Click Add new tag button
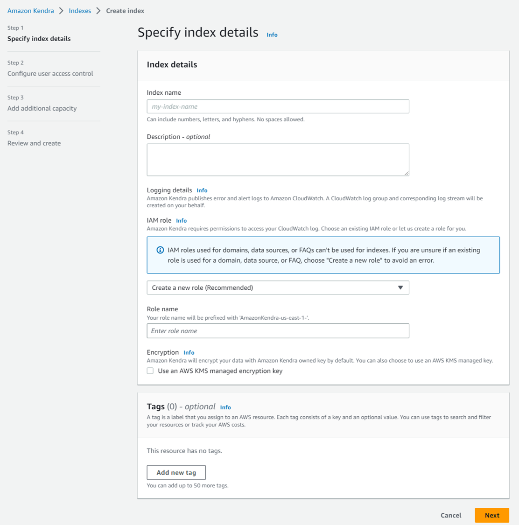Viewport: 519px width, 525px height. click(176, 472)
